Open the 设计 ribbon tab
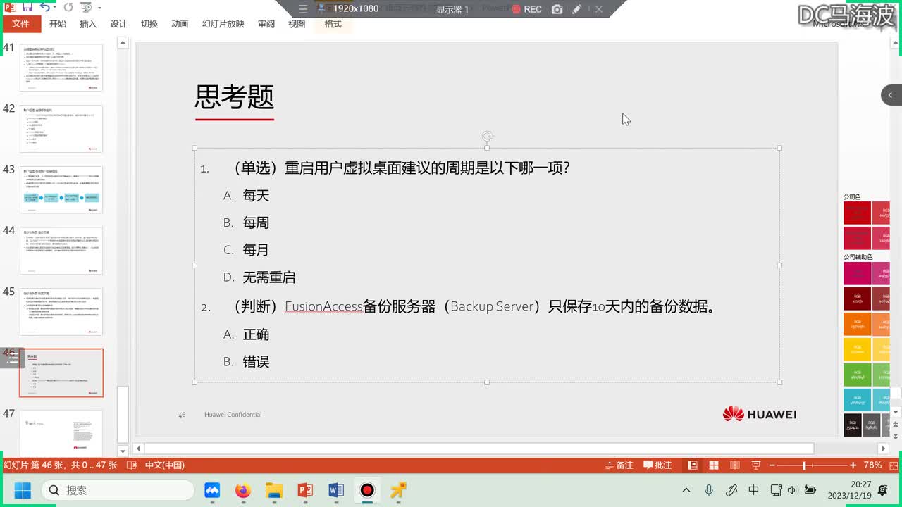Image resolution: width=902 pixels, height=507 pixels. [x=118, y=24]
